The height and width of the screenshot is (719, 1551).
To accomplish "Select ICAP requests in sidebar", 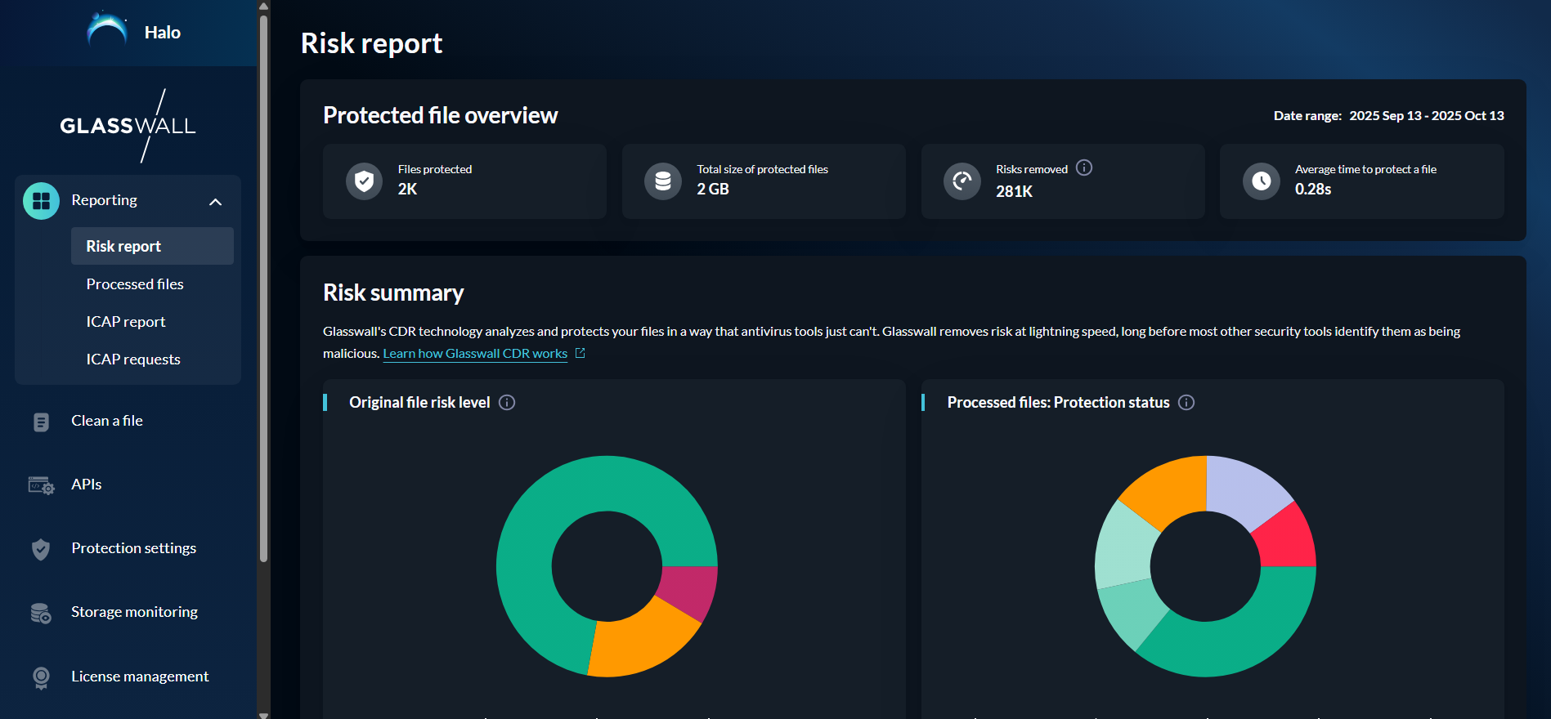I will click(x=133, y=359).
